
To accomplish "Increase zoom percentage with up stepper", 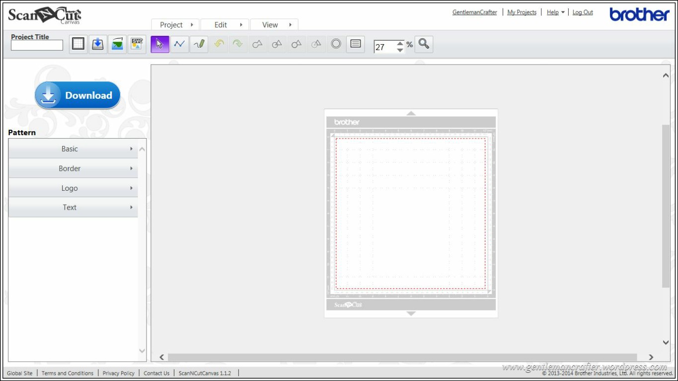I will tap(400, 43).
